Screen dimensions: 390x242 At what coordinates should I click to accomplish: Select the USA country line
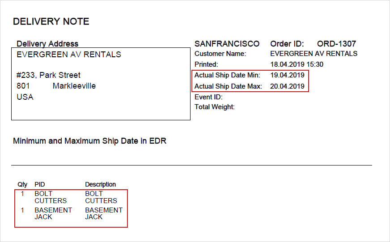(x=25, y=97)
